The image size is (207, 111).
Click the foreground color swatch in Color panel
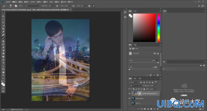130,15
